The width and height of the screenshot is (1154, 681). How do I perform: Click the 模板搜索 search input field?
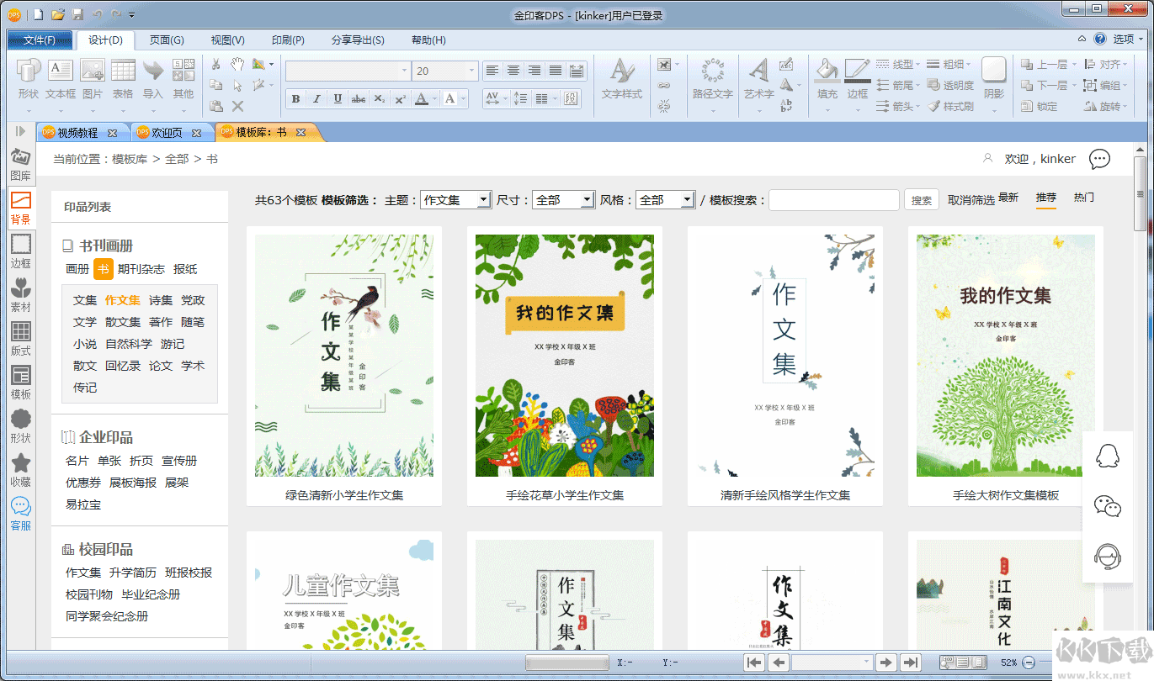(x=834, y=200)
